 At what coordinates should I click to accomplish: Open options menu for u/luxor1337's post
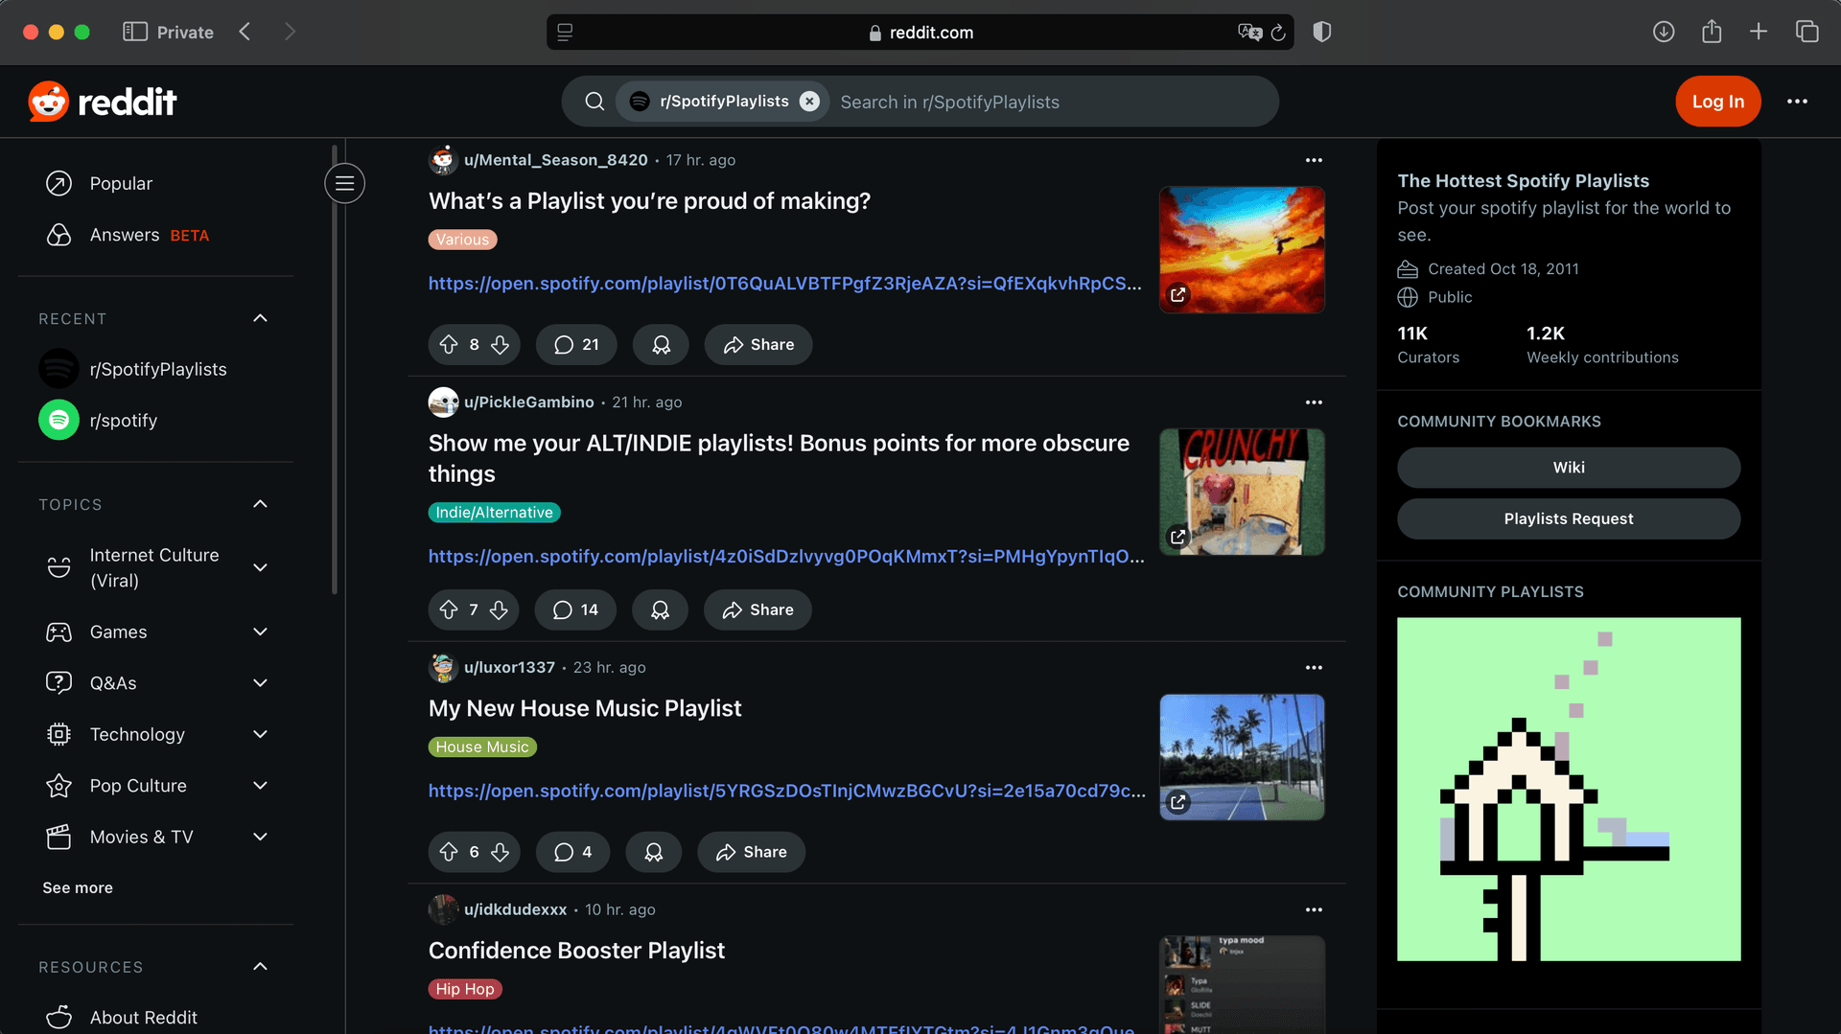click(x=1314, y=668)
